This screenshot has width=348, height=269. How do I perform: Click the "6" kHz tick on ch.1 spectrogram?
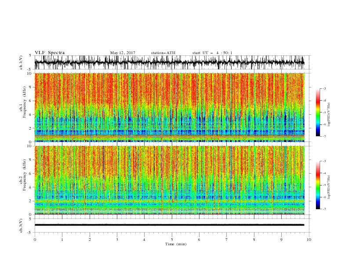point(31,101)
